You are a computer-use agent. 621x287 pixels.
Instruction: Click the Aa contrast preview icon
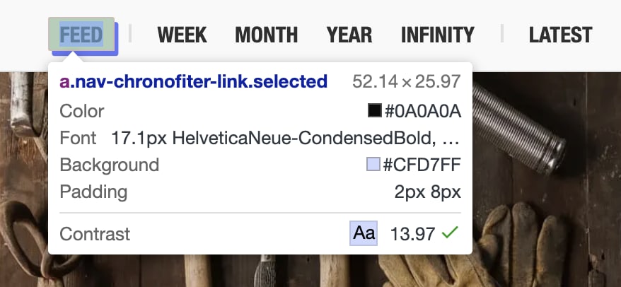click(364, 233)
